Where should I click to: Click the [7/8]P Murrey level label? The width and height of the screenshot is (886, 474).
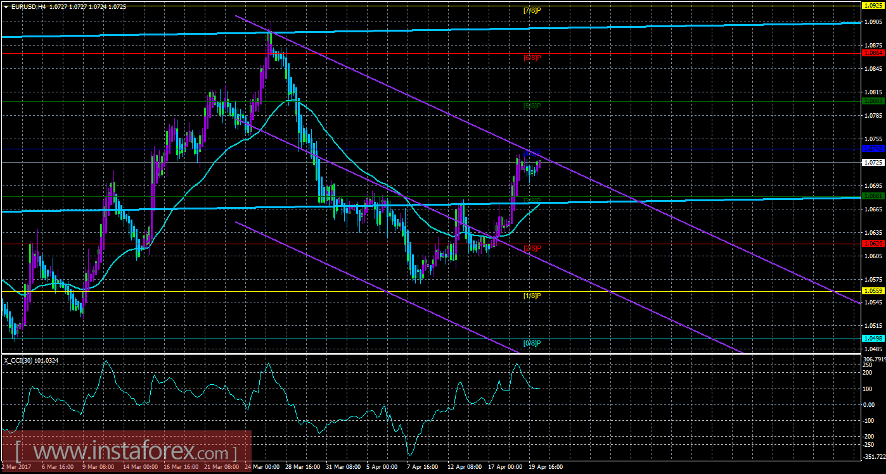click(532, 10)
